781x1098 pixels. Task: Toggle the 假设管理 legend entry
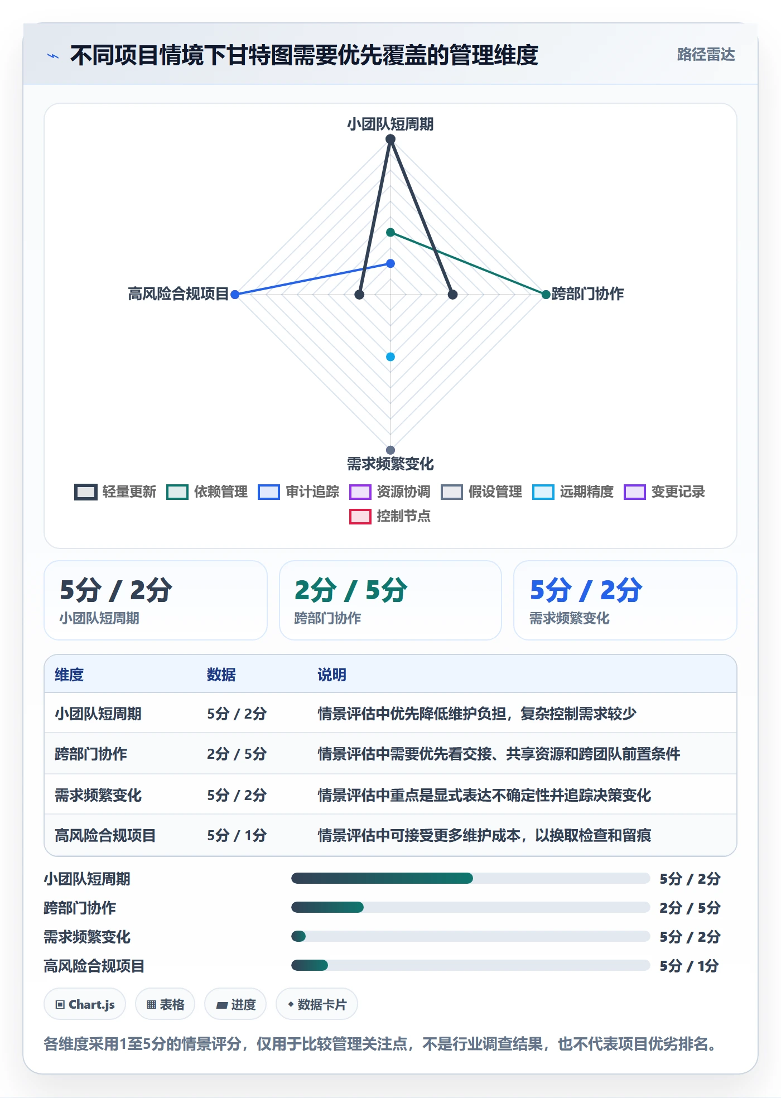click(481, 492)
